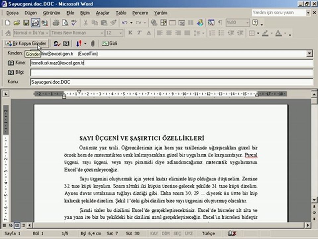The height and width of the screenshot is (239, 318).
Task: Open the Columns layout button
Action: pyautogui.click(x=191, y=23)
